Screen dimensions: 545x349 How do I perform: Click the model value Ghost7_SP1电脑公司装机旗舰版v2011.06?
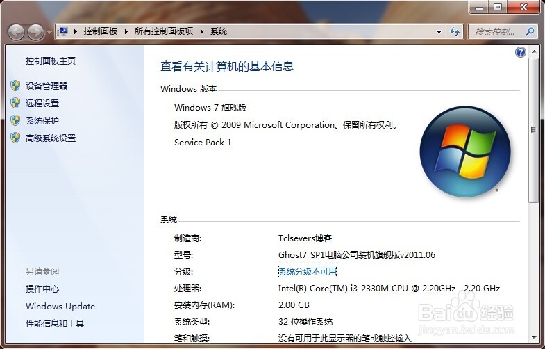(x=357, y=255)
